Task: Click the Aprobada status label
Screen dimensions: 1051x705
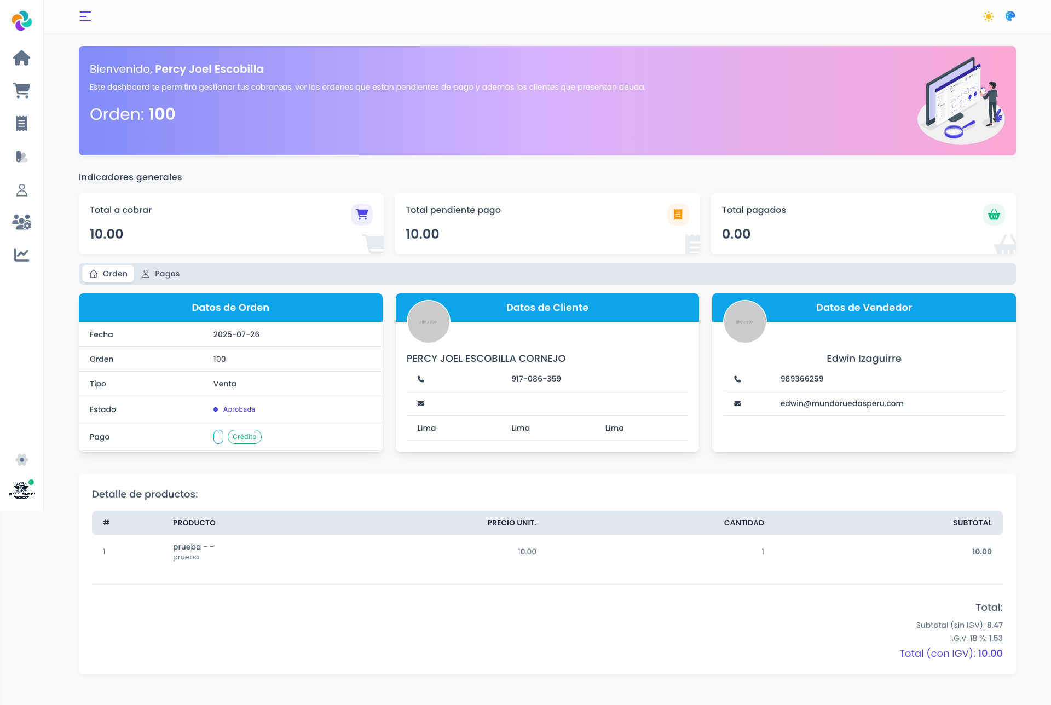Action: click(x=239, y=409)
